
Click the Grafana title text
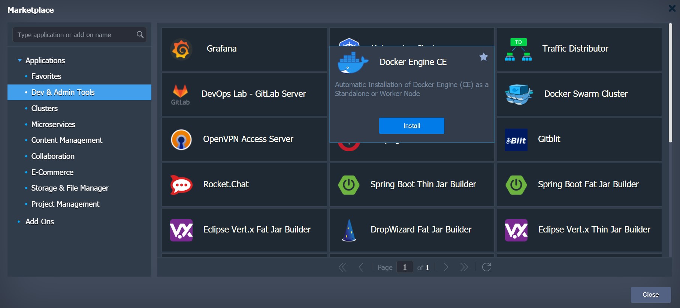tap(221, 49)
